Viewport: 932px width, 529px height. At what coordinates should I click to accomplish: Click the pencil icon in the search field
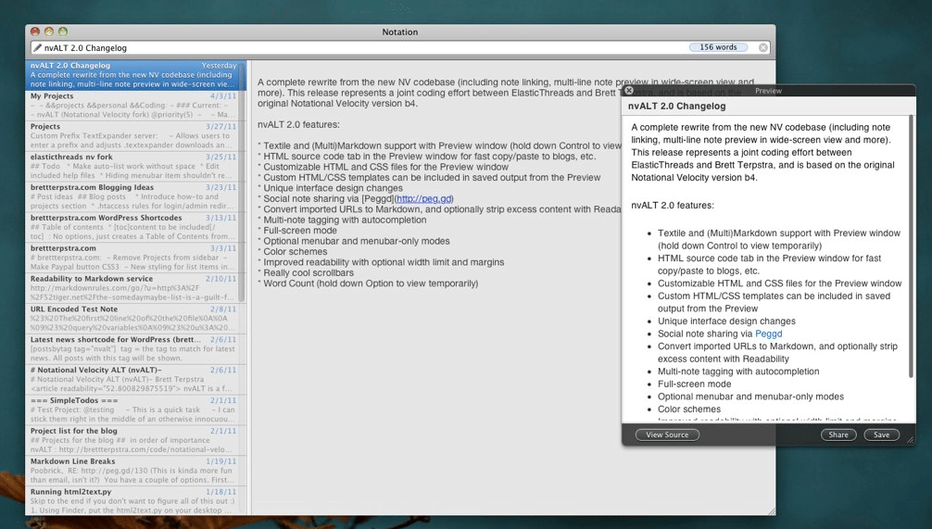point(37,47)
